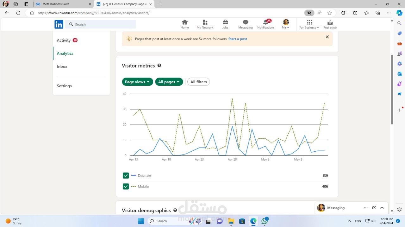Viewport: 405px width, 227px height.
Task: Select Analytics in the admin sidebar
Action: point(65,53)
